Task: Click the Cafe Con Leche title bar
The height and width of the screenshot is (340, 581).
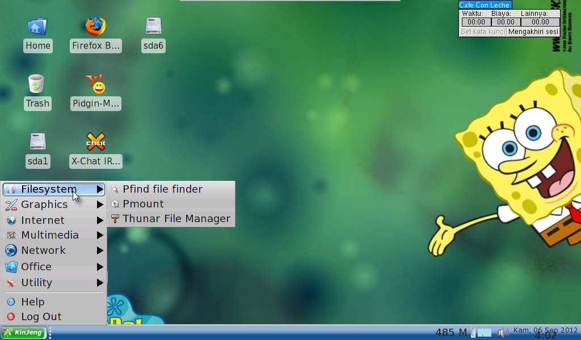Action: click(485, 5)
